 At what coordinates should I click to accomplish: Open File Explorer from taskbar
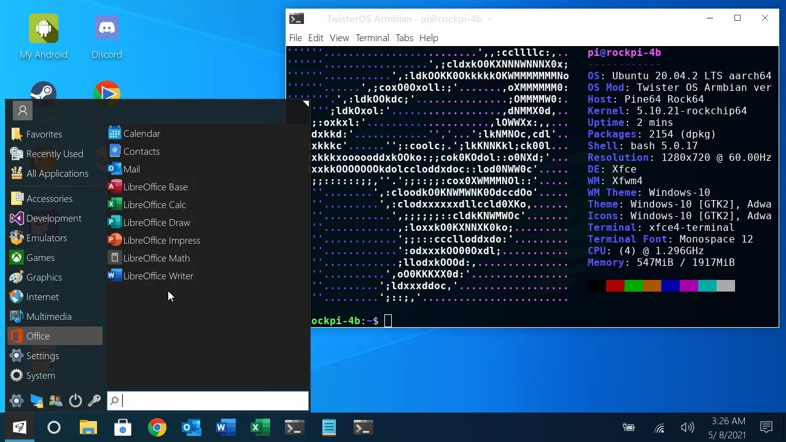pyautogui.click(x=88, y=427)
